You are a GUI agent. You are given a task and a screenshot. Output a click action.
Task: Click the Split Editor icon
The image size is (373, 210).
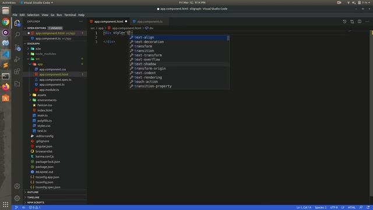click(360, 22)
